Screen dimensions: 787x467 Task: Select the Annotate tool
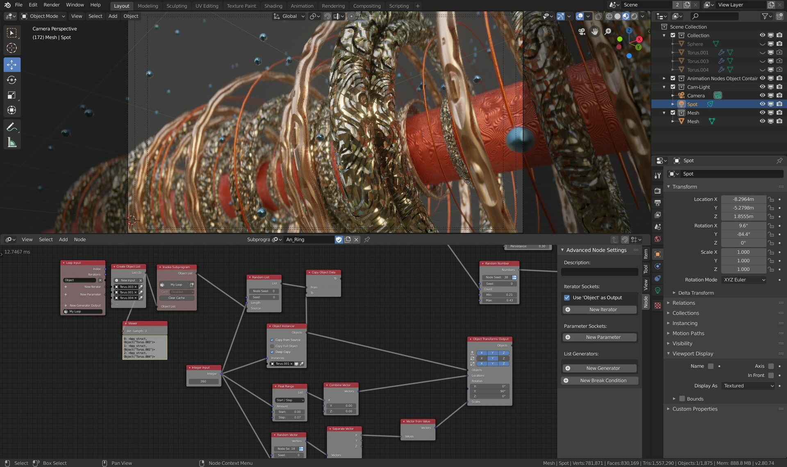(11, 127)
